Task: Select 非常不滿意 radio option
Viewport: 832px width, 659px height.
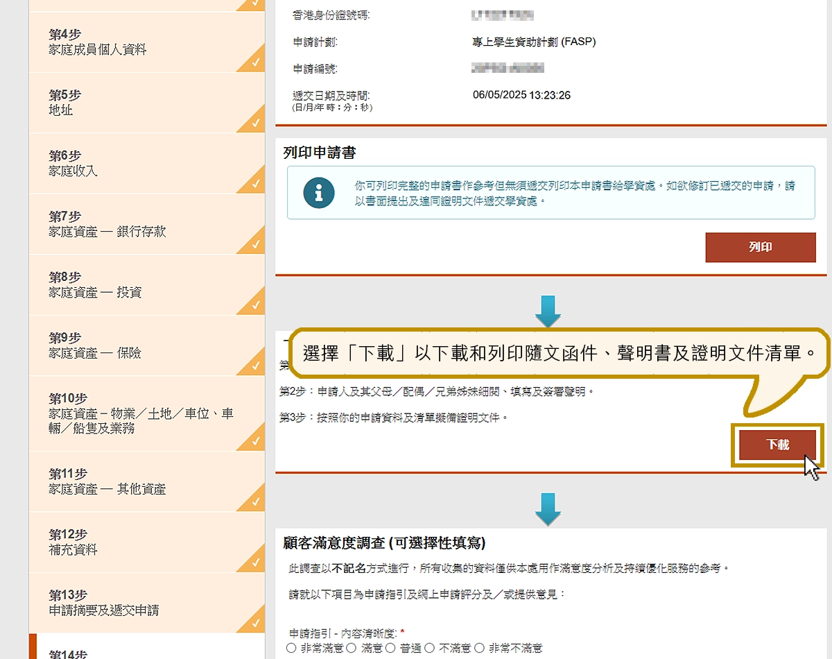Action: [480, 648]
